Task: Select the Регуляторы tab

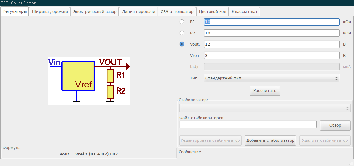Action: coord(15,12)
